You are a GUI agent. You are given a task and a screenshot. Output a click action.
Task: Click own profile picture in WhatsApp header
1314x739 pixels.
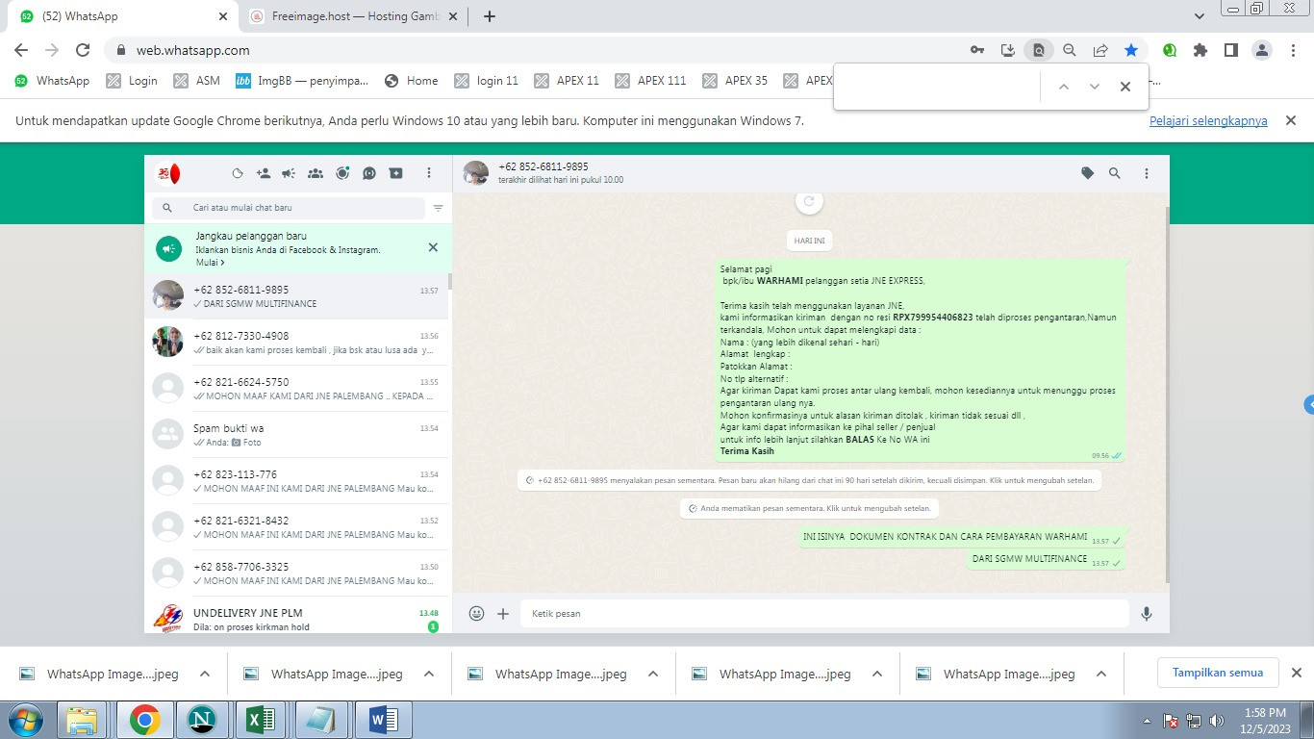168,173
